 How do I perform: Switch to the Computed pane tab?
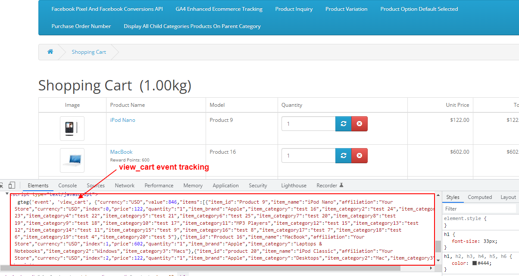click(480, 197)
